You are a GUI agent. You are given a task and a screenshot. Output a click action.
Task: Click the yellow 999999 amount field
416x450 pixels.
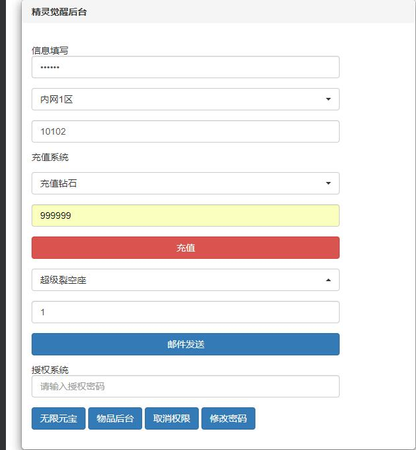(x=185, y=215)
